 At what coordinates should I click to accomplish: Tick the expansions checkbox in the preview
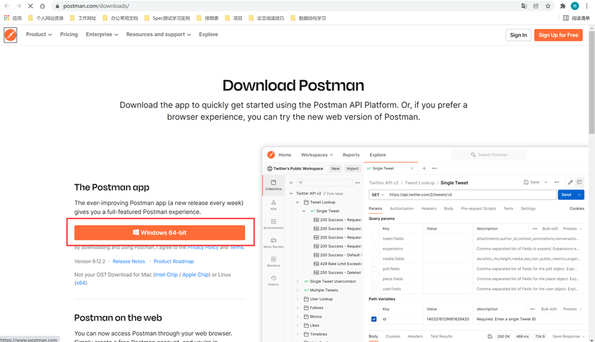[374, 249]
